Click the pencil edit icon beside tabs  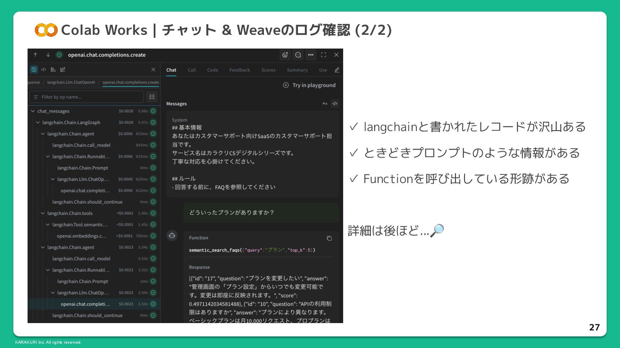337,70
